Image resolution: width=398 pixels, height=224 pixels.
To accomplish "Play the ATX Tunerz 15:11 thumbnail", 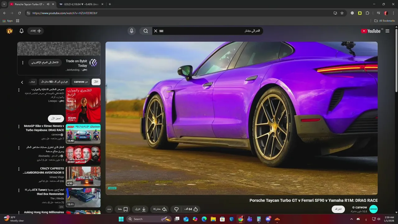I will tap(83, 198).
